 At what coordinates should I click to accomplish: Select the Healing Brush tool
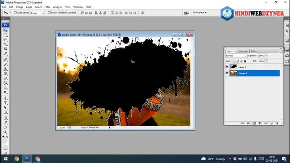5,59
